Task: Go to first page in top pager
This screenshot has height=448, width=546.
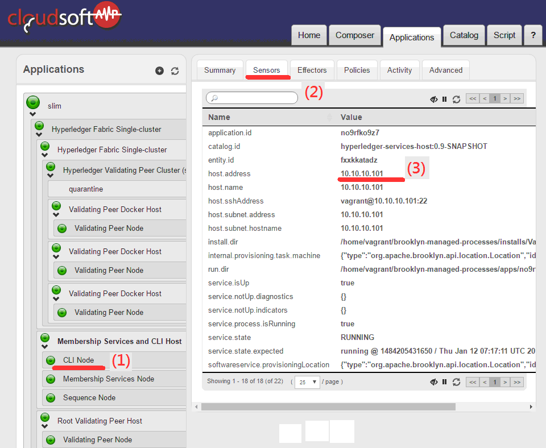Action: click(x=473, y=98)
